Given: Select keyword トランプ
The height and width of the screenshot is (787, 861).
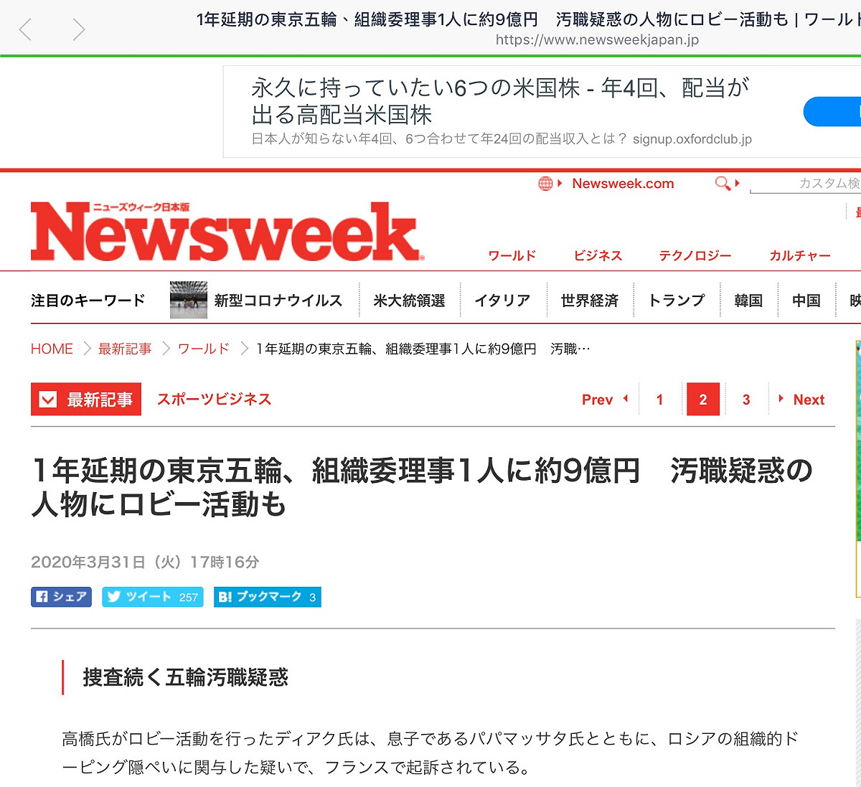Looking at the screenshot, I should pyautogui.click(x=677, y=301).
